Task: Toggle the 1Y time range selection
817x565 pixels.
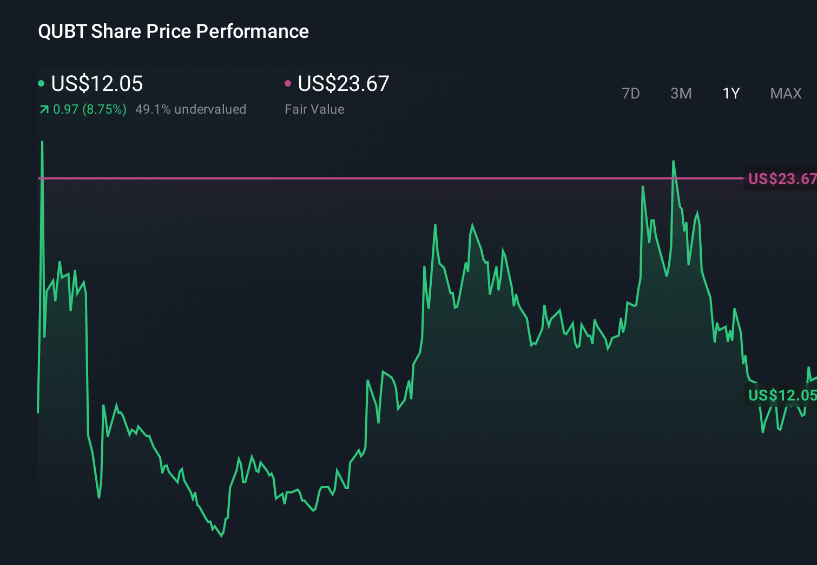Action: point(730,93)
